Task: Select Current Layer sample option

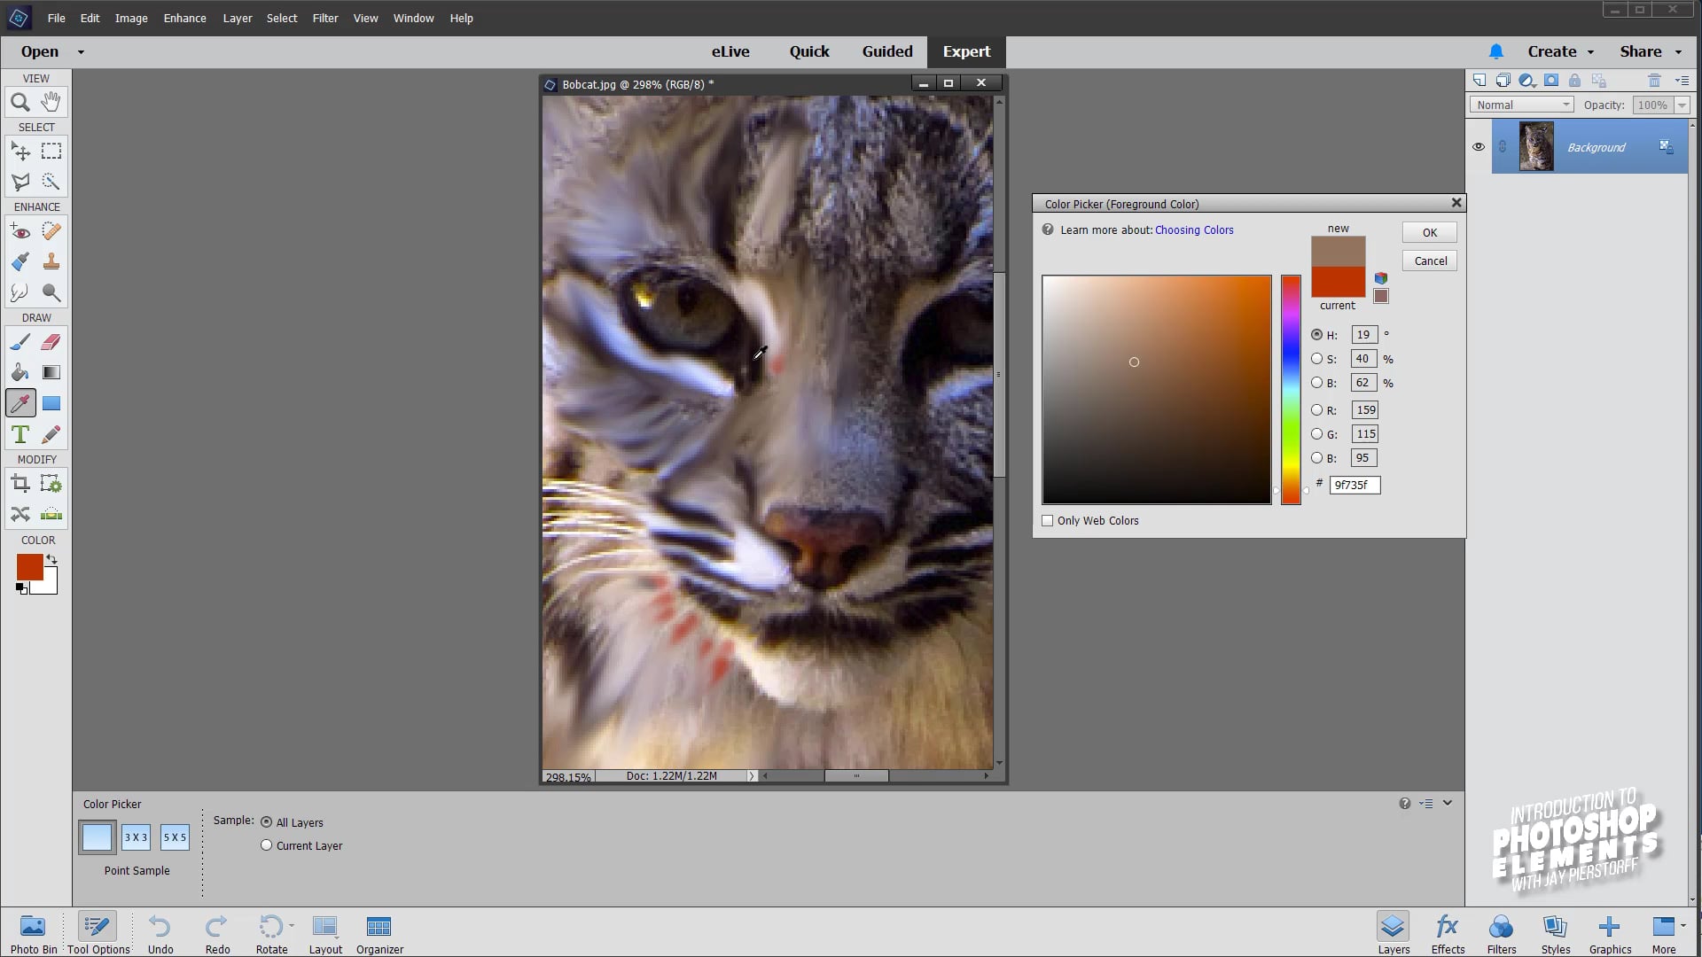Action: 266,845
